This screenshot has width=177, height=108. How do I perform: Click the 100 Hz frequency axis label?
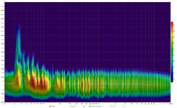(x=43, y=103)
